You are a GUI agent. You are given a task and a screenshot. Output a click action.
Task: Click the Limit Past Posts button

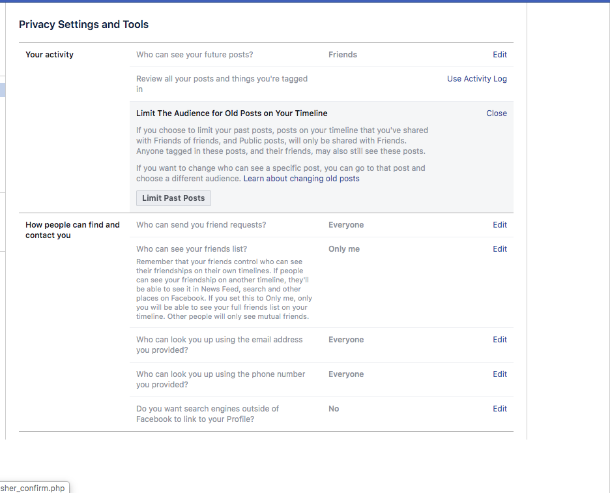click(173, 198)
